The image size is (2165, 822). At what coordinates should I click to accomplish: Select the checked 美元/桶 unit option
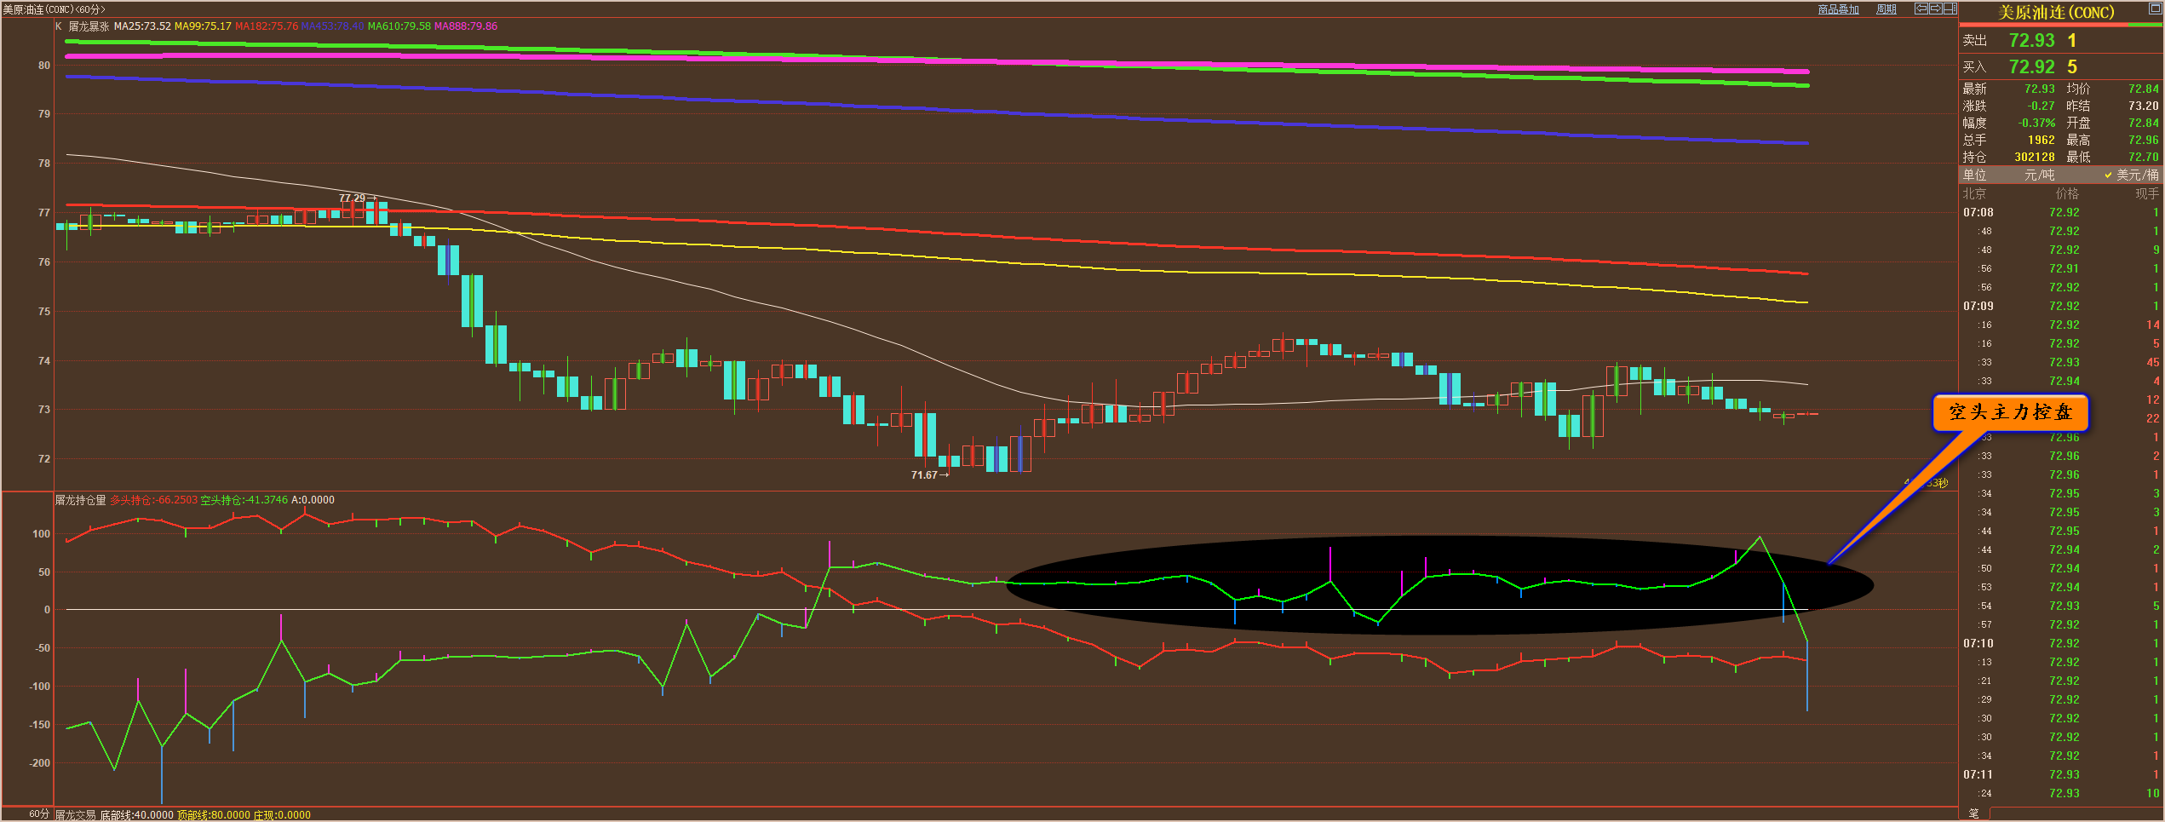coord(2131,175)
